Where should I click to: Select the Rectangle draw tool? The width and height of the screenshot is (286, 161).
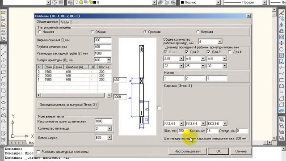point(3,72)
